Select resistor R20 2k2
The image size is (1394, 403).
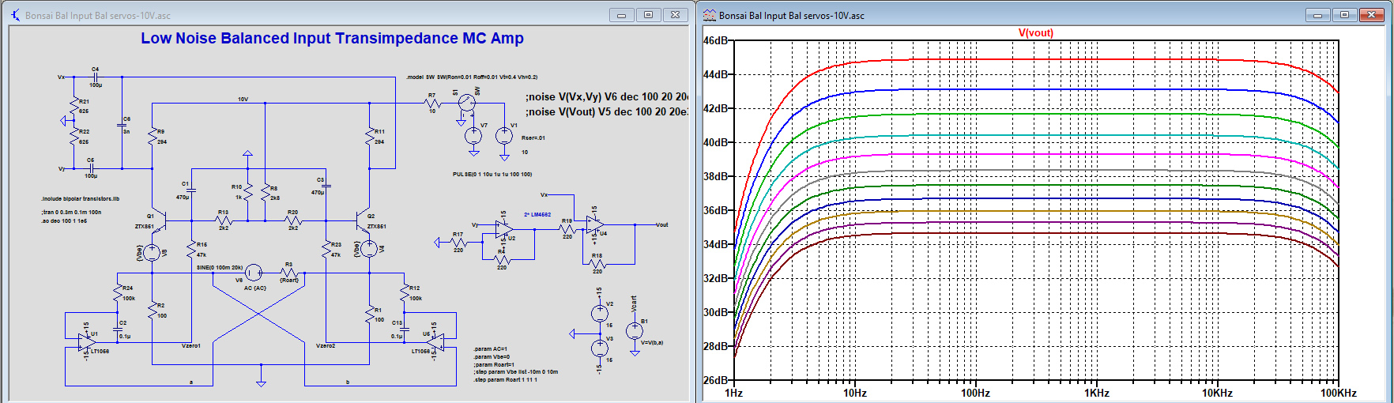click(293, 220)
